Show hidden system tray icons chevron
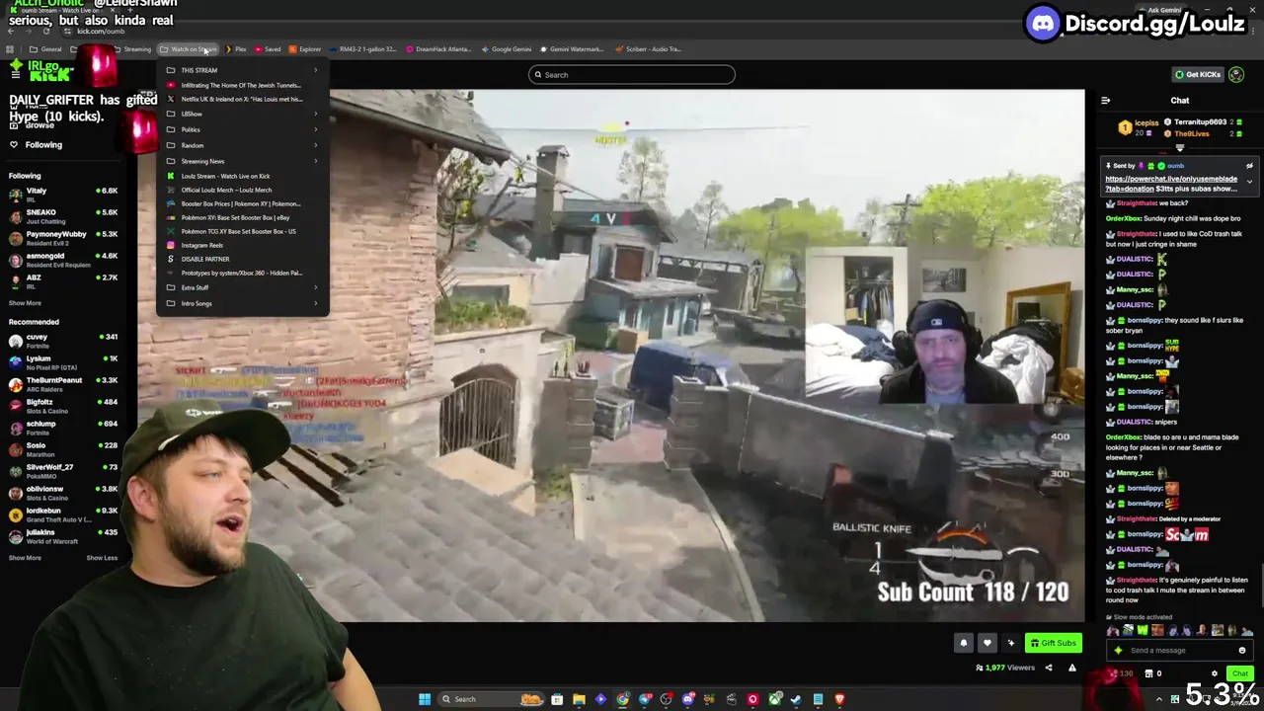 tap(1159, 699)
